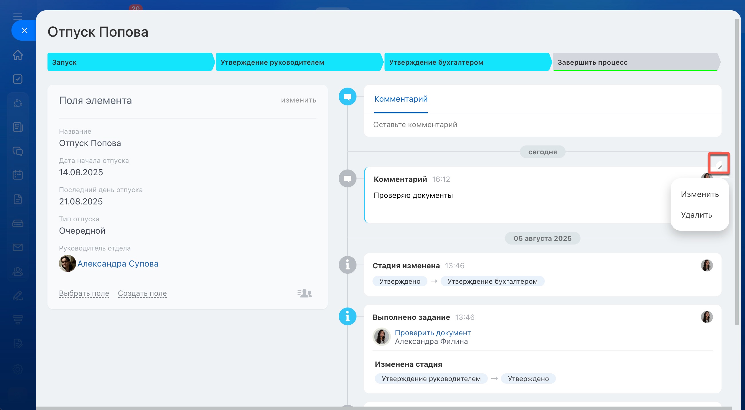Open the calendar icon in sidebar
Image resolution: width=745 pixels, height=410 pixels.
[18, 175]
